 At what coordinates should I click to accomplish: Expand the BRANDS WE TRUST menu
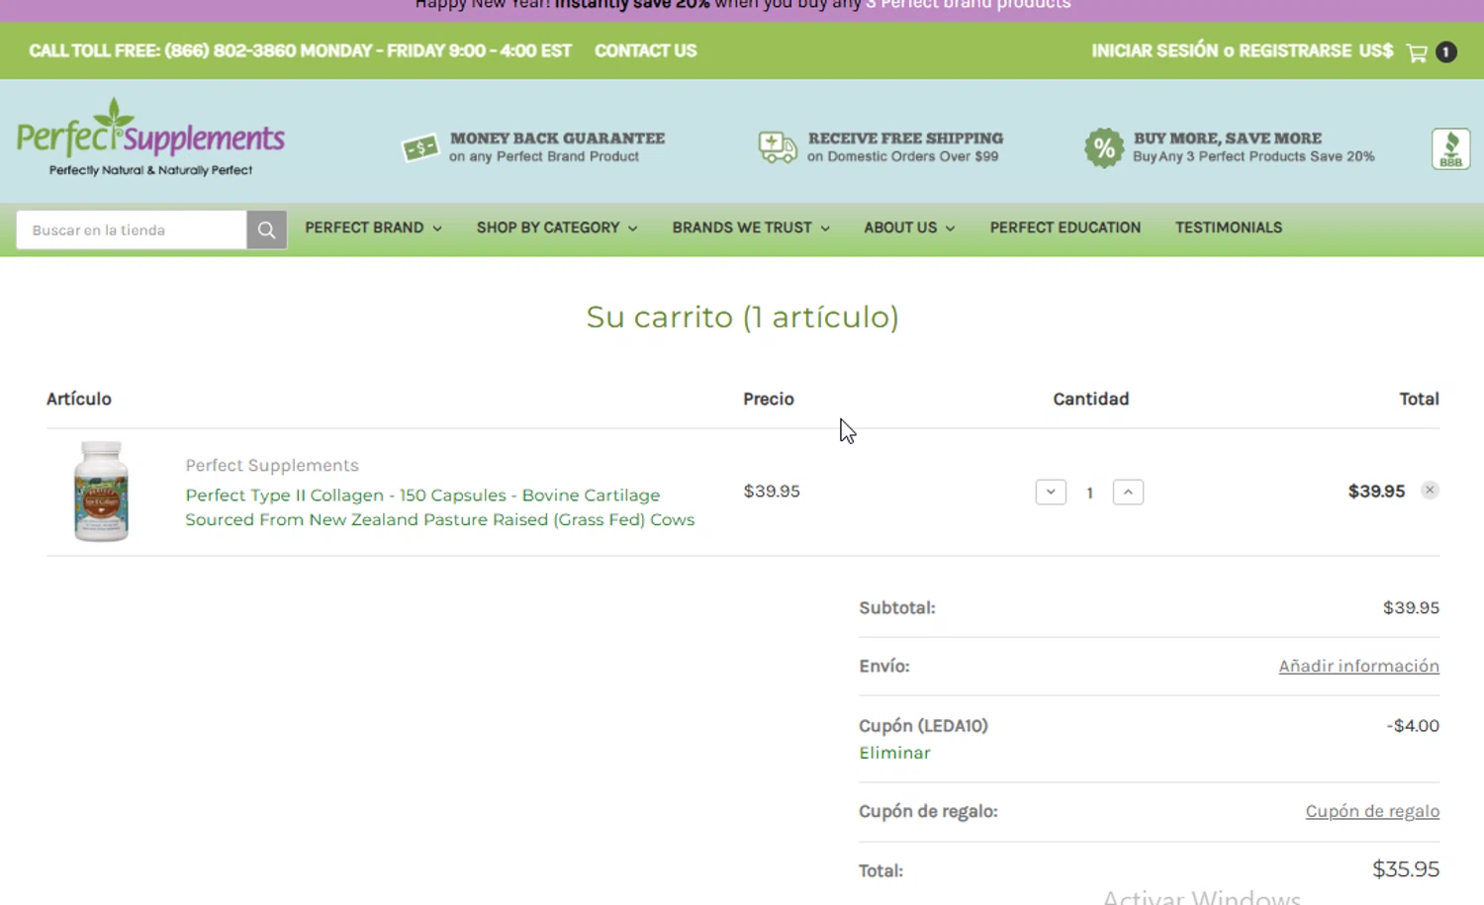[x=751, y=227]
